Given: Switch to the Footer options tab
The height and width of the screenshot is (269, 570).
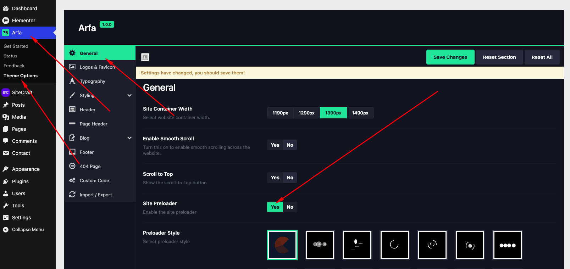Looking at the screenshot, I should 100,152.
